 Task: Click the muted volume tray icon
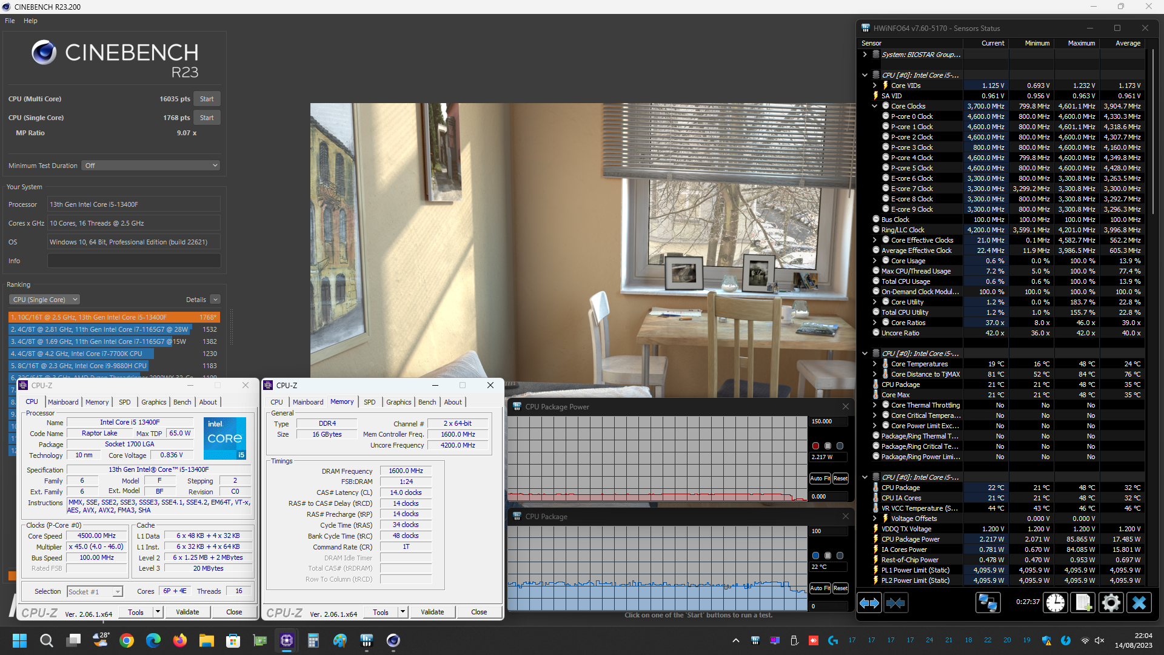(x=1100, y=640)
